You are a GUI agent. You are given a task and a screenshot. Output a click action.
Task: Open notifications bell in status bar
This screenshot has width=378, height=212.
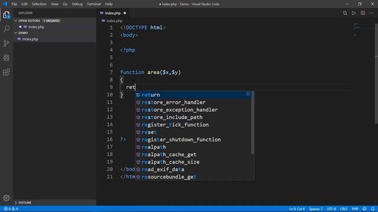pyautogui.click(x=373, y=208)
